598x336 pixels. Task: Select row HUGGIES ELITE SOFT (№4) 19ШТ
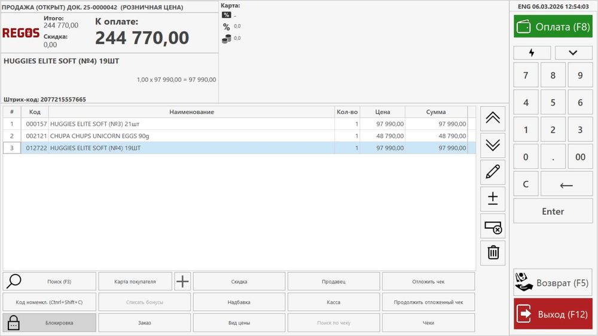[x=239, y=148]
